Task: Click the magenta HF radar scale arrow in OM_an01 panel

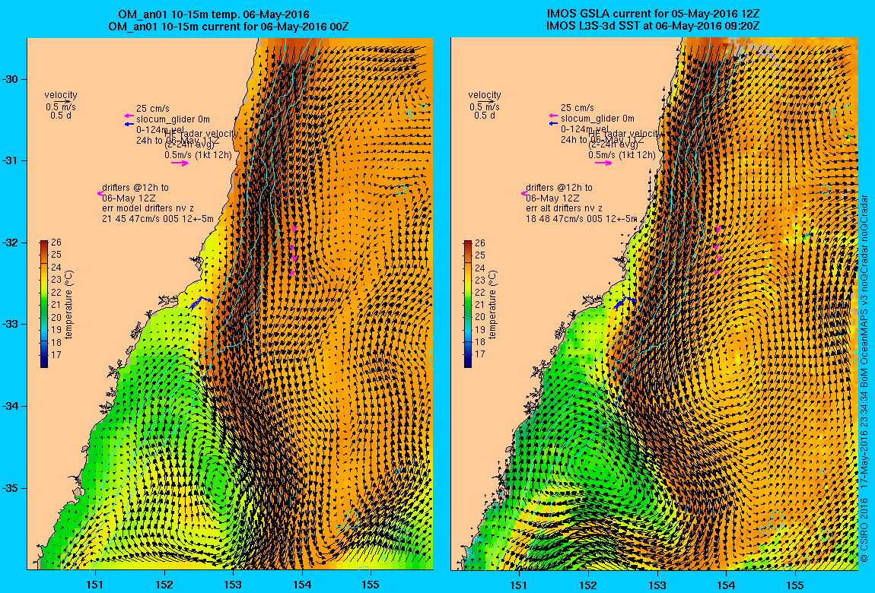Action: (180, 163)
